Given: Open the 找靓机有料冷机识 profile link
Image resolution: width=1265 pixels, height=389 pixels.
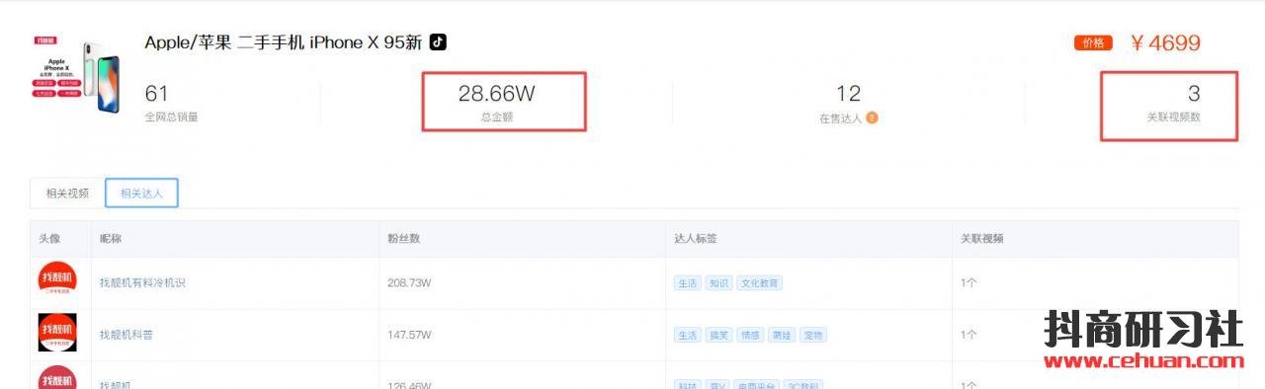Looking at the screenshot, I should pos(142,283).
